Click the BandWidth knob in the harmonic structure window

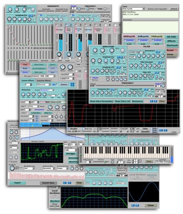(12, 168)
